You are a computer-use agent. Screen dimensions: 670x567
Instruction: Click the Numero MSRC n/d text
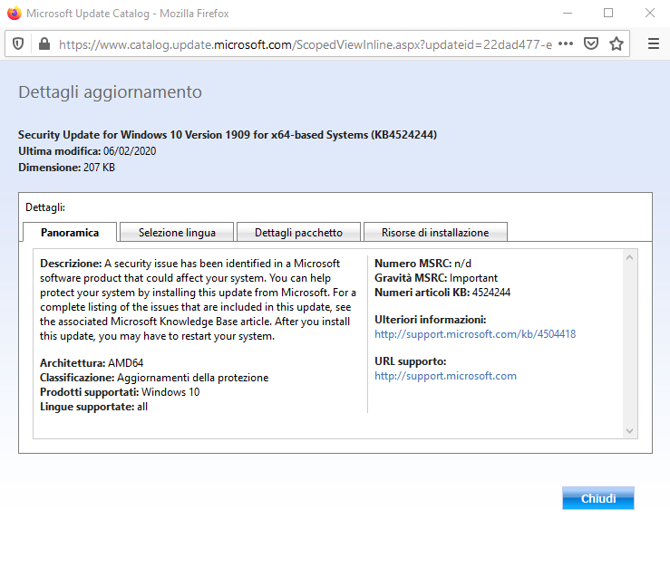423,264
